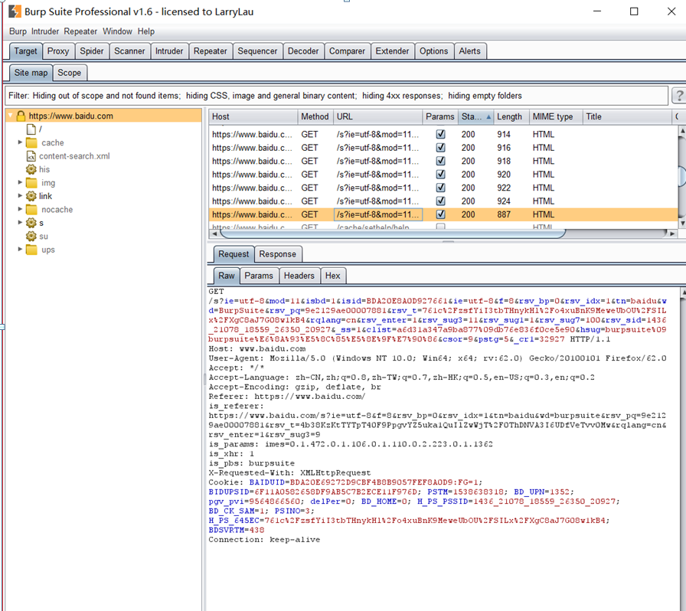686x611 pixels.
Task: Open the help question mark icon near filter bar
Action: point(679,95)
